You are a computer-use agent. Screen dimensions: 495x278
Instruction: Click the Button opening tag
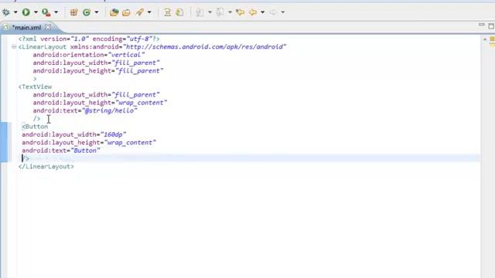[x=35, y=127]
